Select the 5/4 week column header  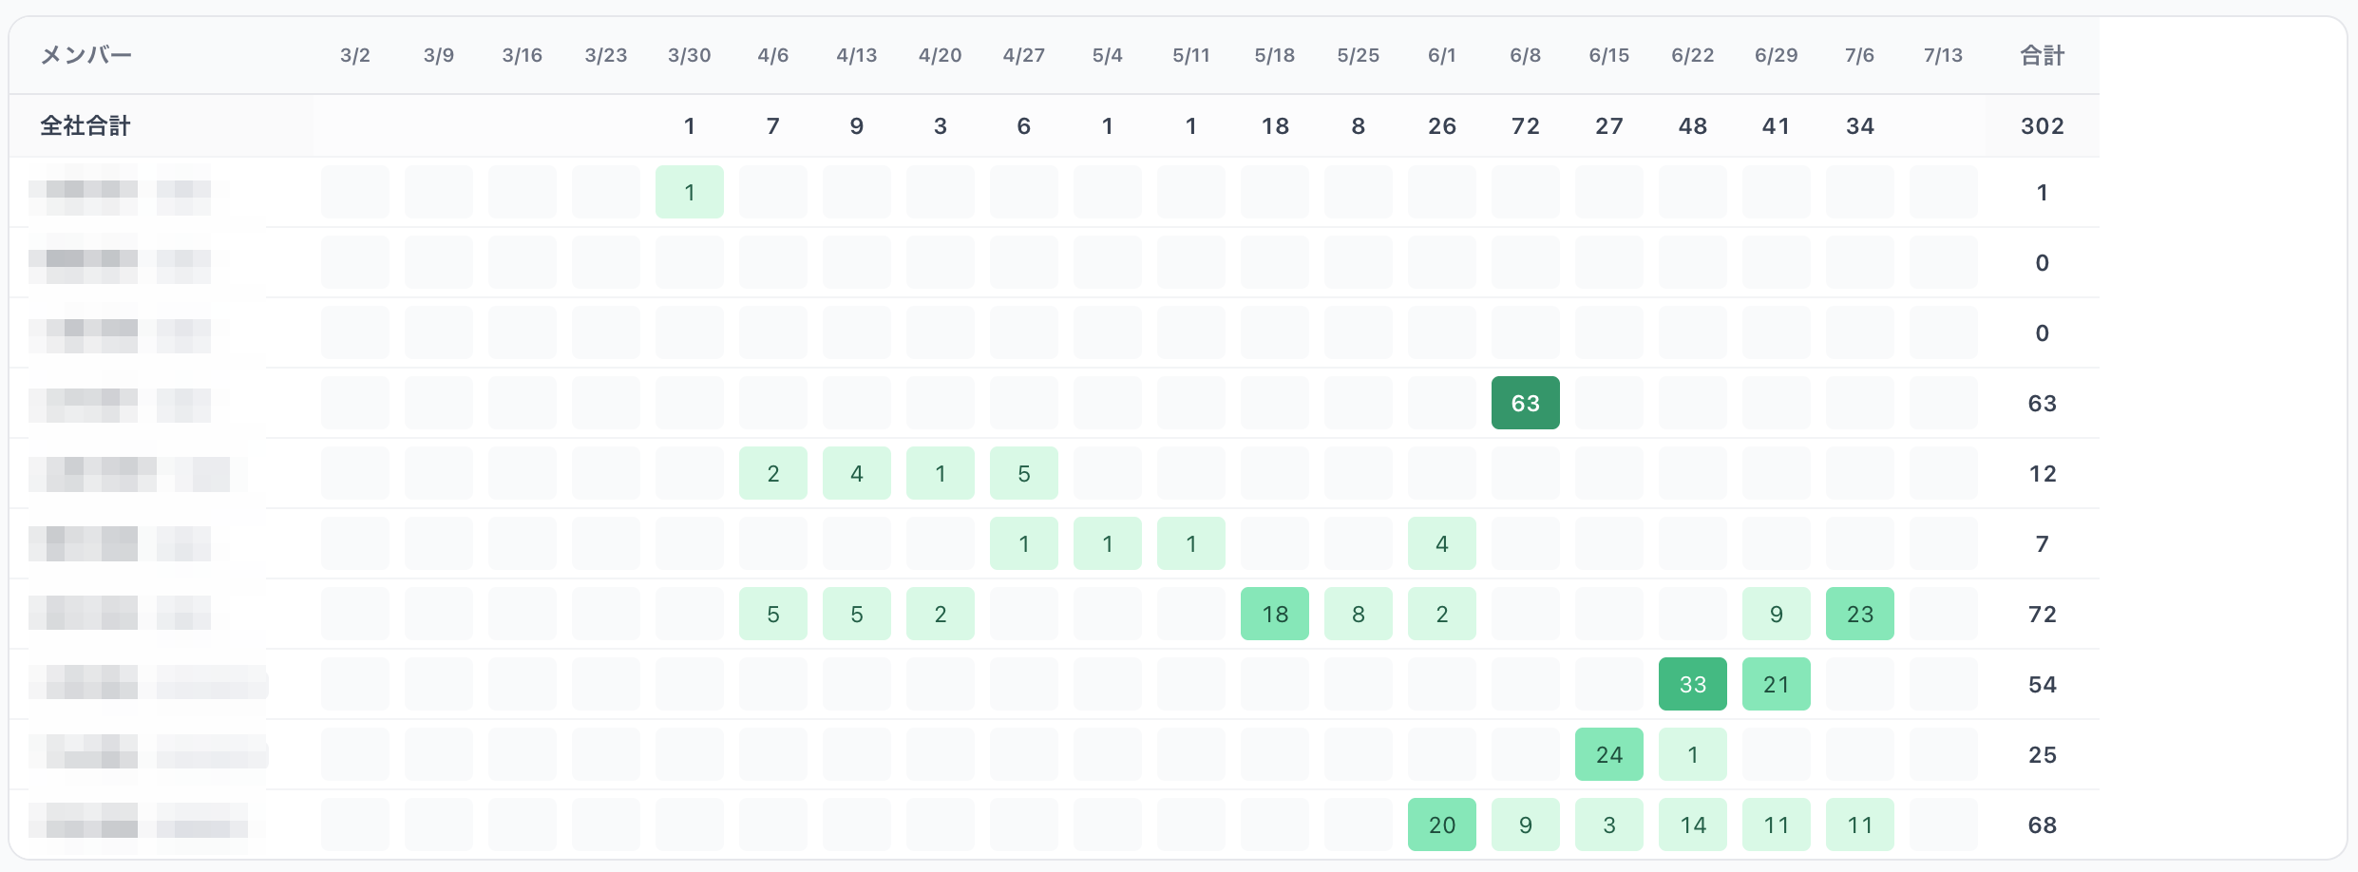[x=1108, y=55]
